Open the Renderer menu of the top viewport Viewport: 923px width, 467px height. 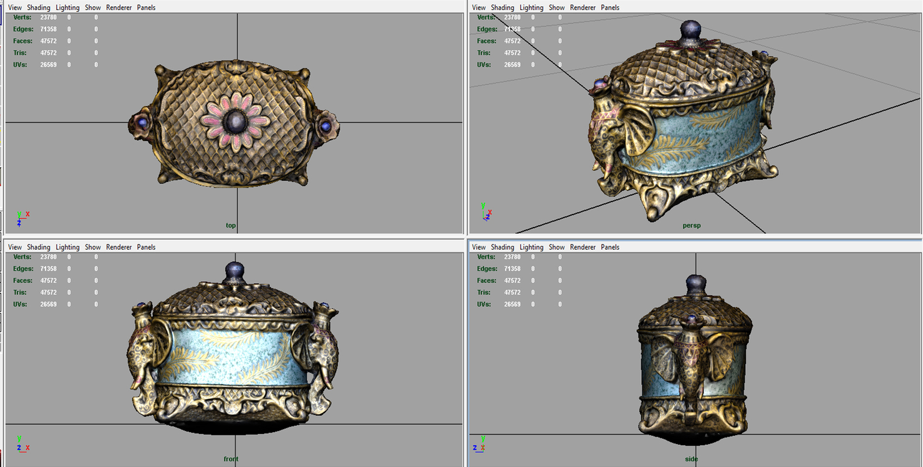pyautogui.click(x=118, y=7)
